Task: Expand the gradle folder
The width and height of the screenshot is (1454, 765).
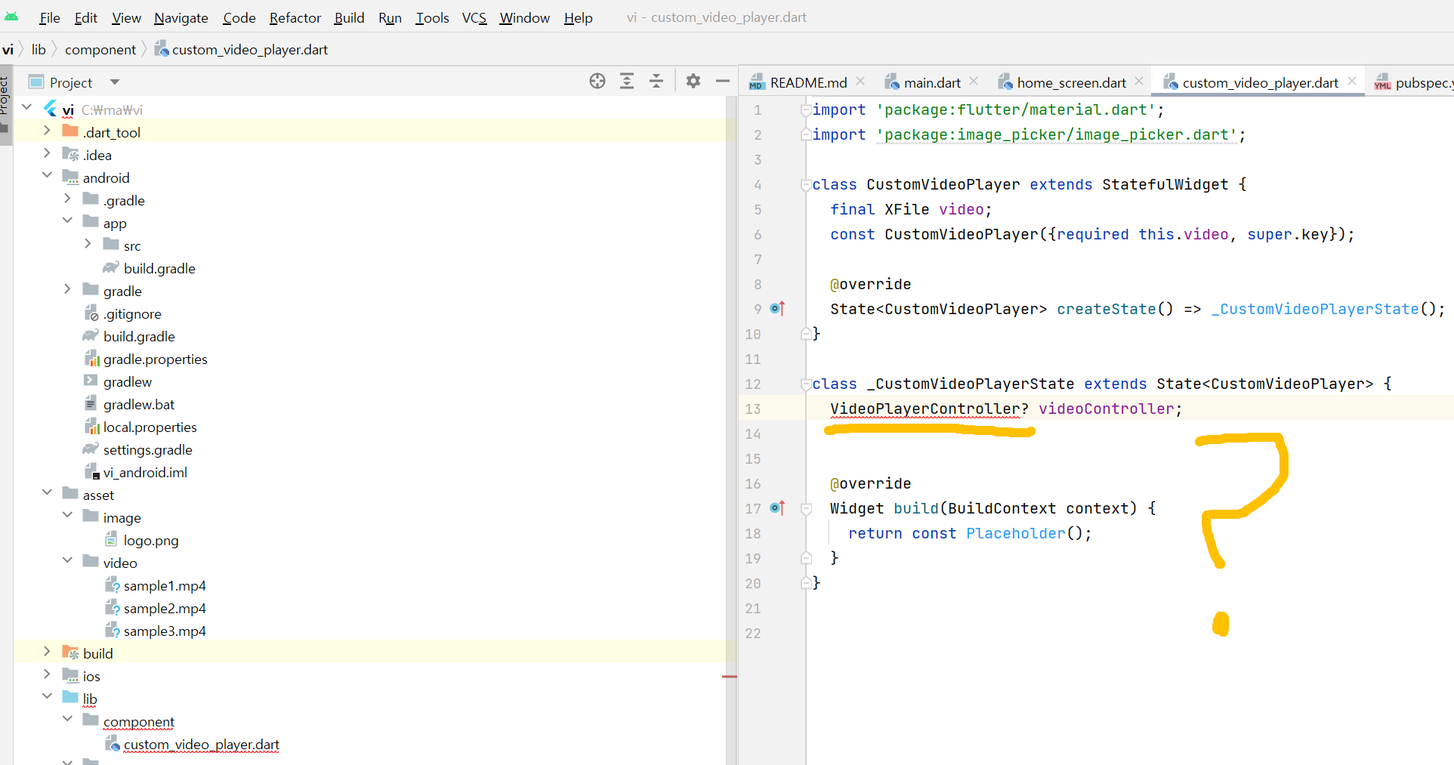Action: point(67,289)
